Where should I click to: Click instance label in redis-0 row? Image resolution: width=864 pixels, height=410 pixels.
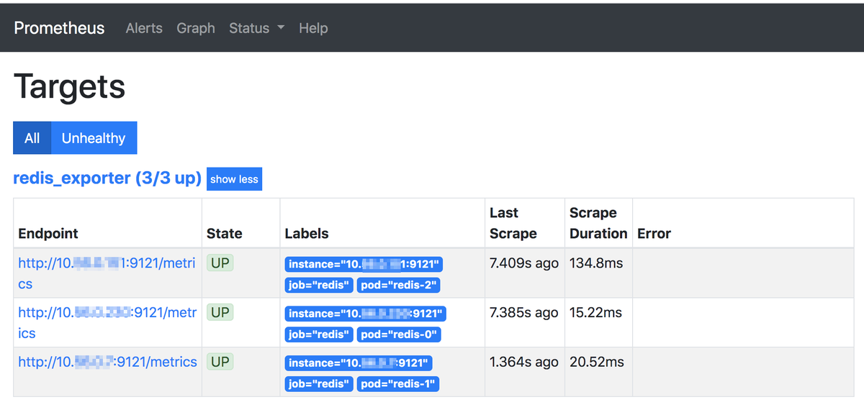coord(366,314)
